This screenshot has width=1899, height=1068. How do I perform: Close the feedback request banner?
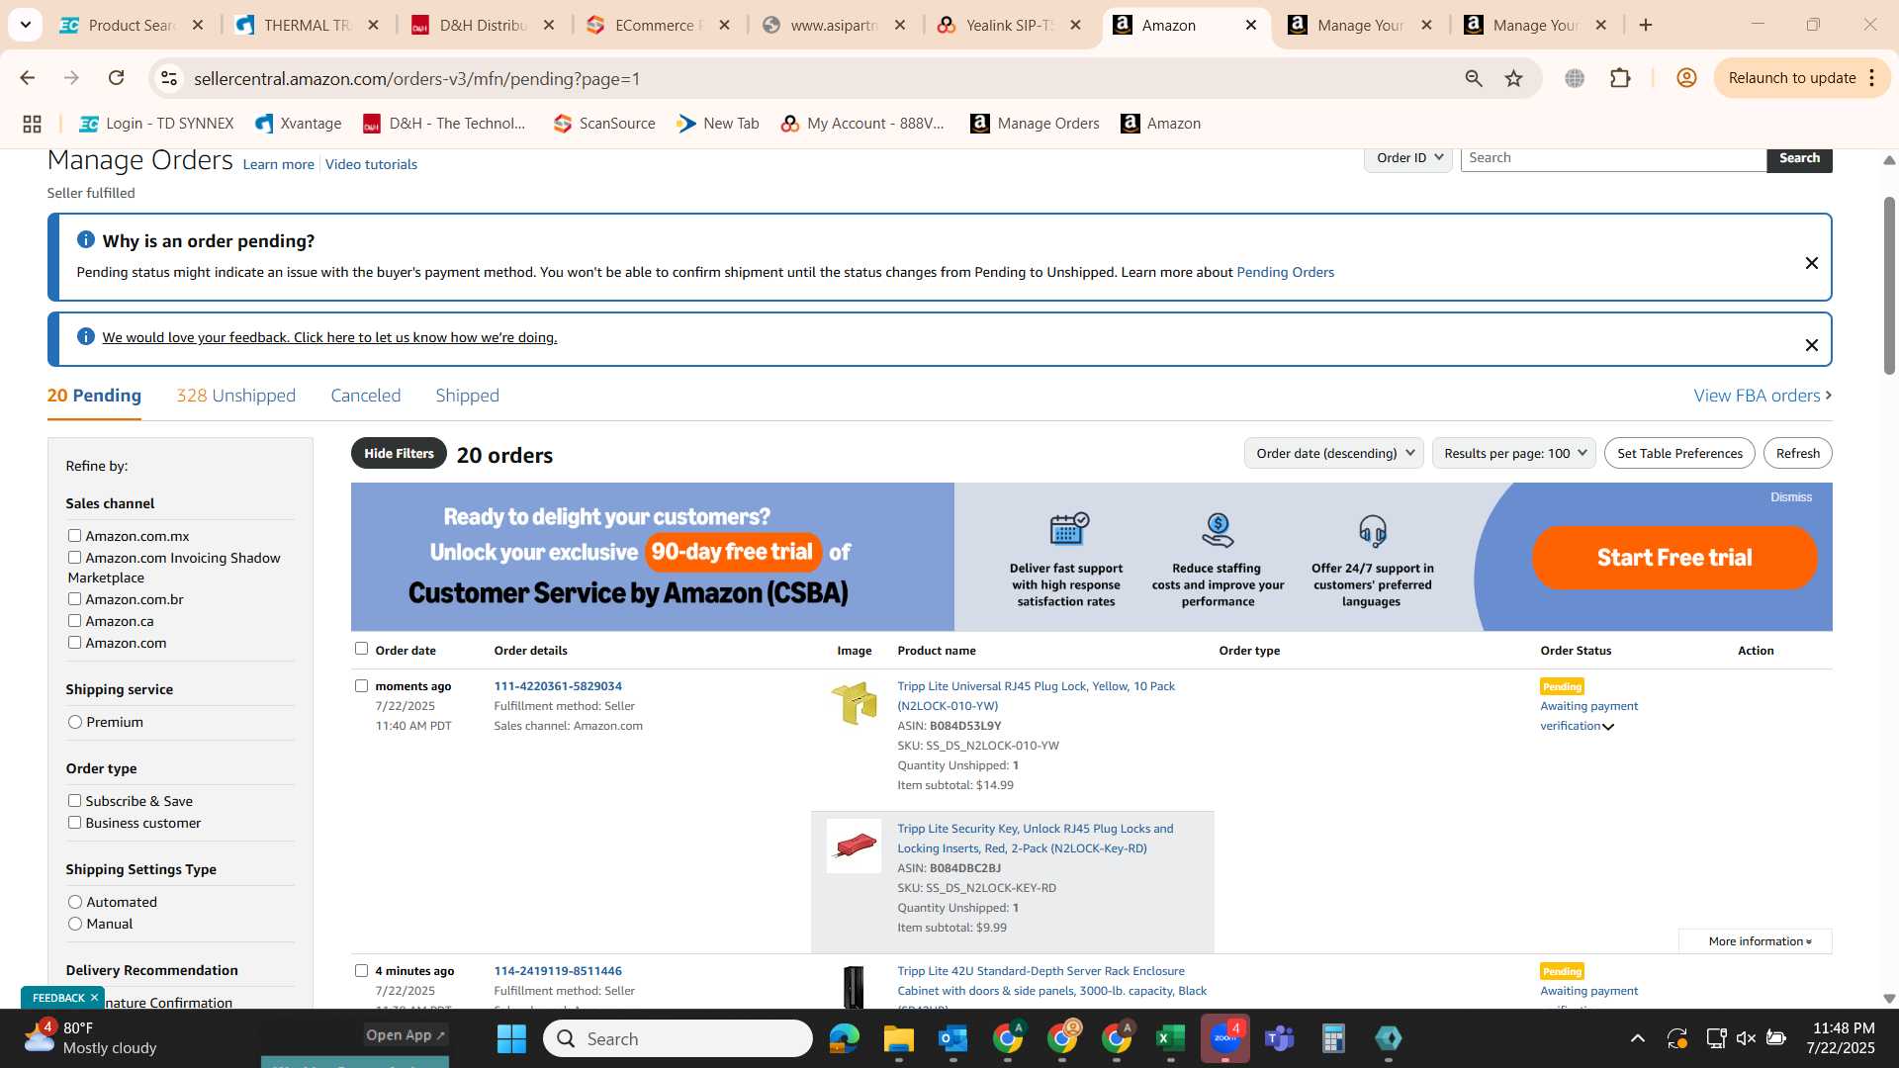(1811, 345)
